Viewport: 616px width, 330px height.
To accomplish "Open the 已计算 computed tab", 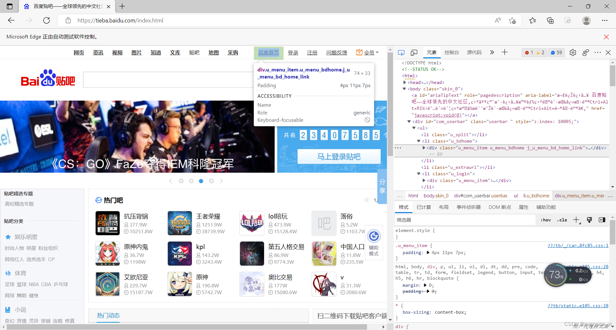I will (424, 207).
